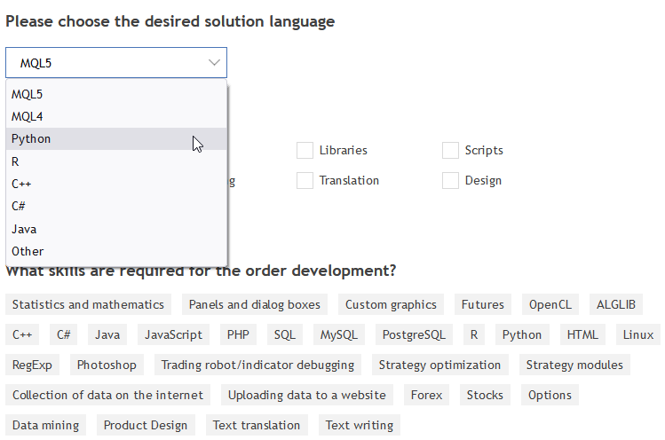Select the Data mining skill tag
The width and height of the screenshot is (665, 440).
46,425
